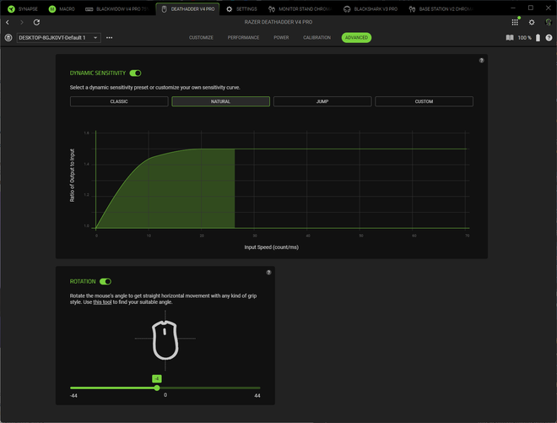The width and height of the screenshot is (557, 423).
Task: Open the help icon in the toolbar
Action: (x=549, y=37)
